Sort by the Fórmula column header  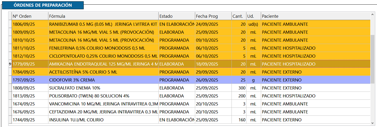(x=103, y=16)
